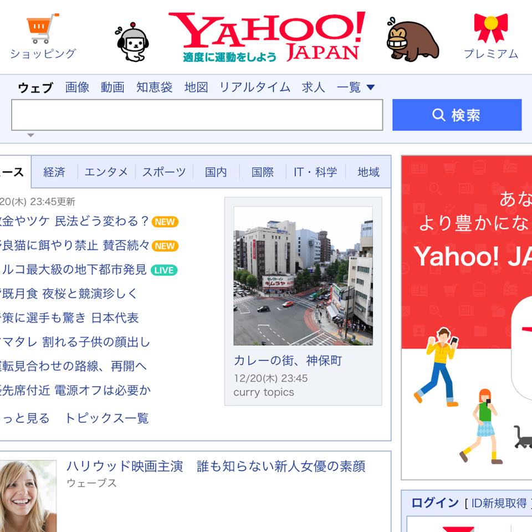Click the 23:45更新 timestamp text
The height and width of the screenshot is (532, 532).
pos(53,202)
